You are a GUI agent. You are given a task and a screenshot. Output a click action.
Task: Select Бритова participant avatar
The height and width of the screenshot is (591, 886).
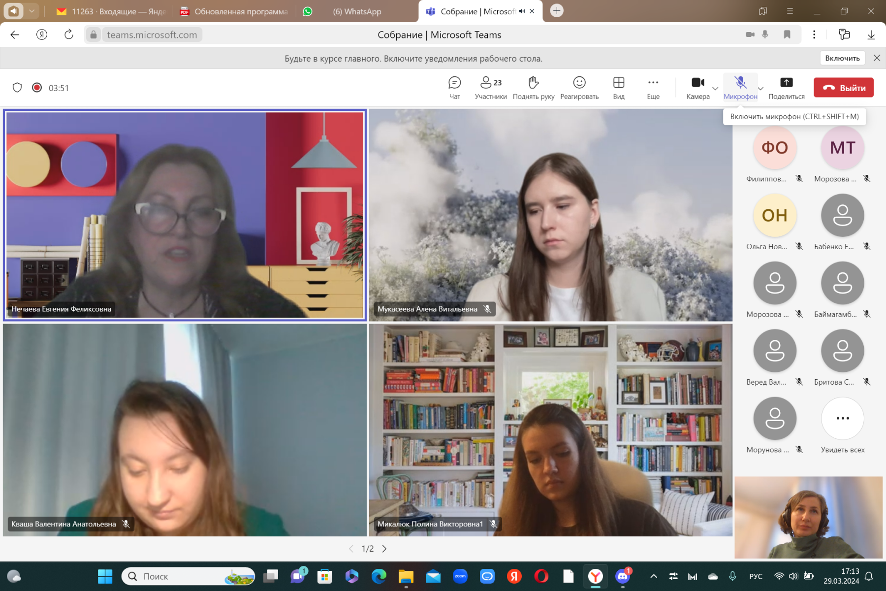[843, 351]
